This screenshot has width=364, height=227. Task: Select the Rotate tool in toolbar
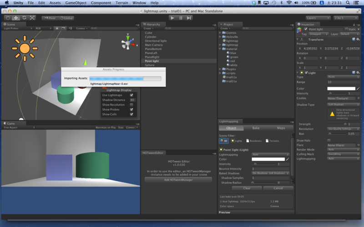click(24, 18)
